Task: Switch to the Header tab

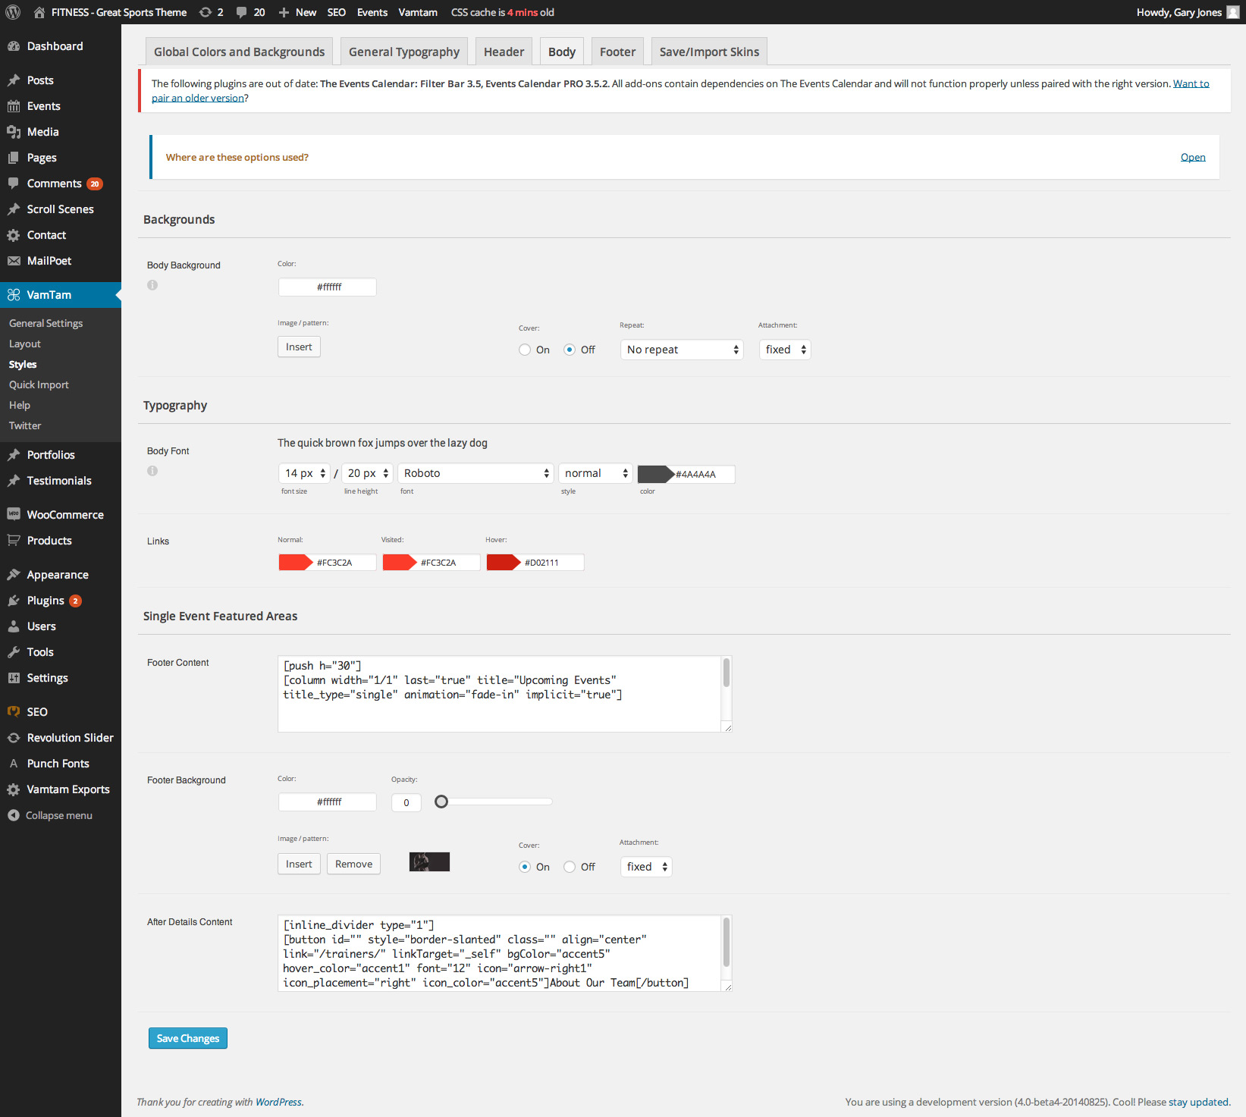Action: click(x=504, y=52)
